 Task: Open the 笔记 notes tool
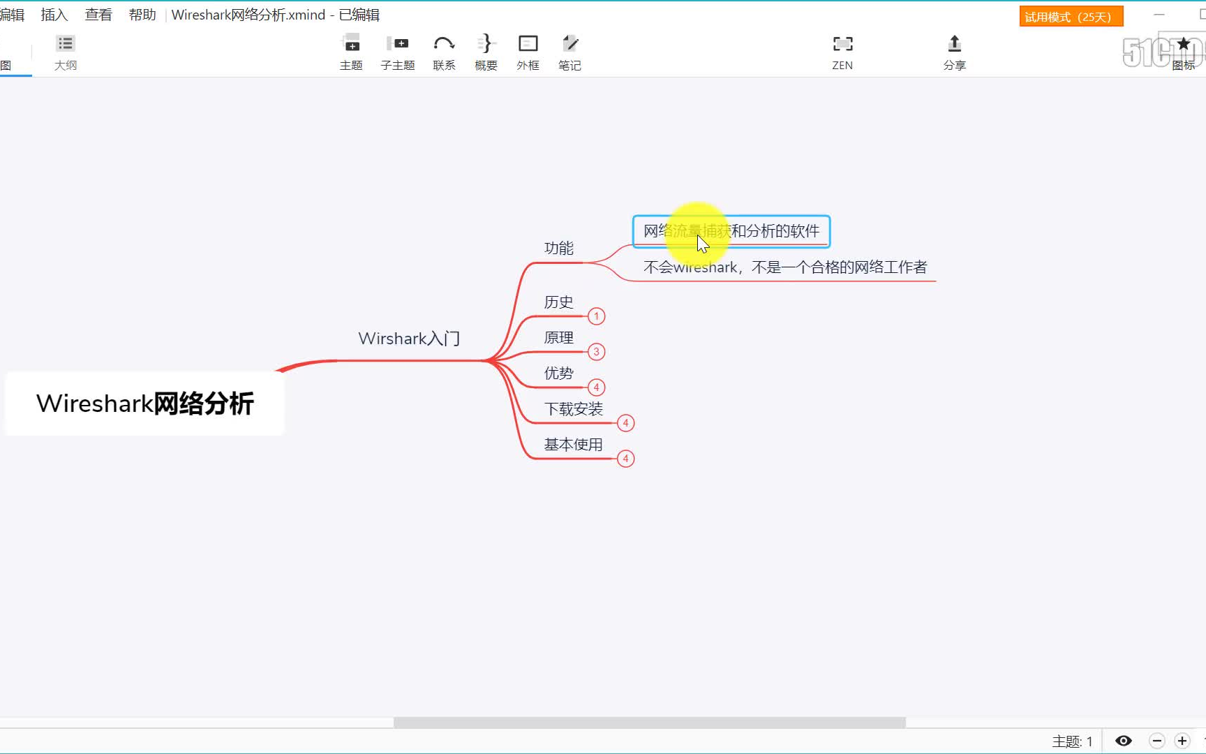tap(569, 53)
